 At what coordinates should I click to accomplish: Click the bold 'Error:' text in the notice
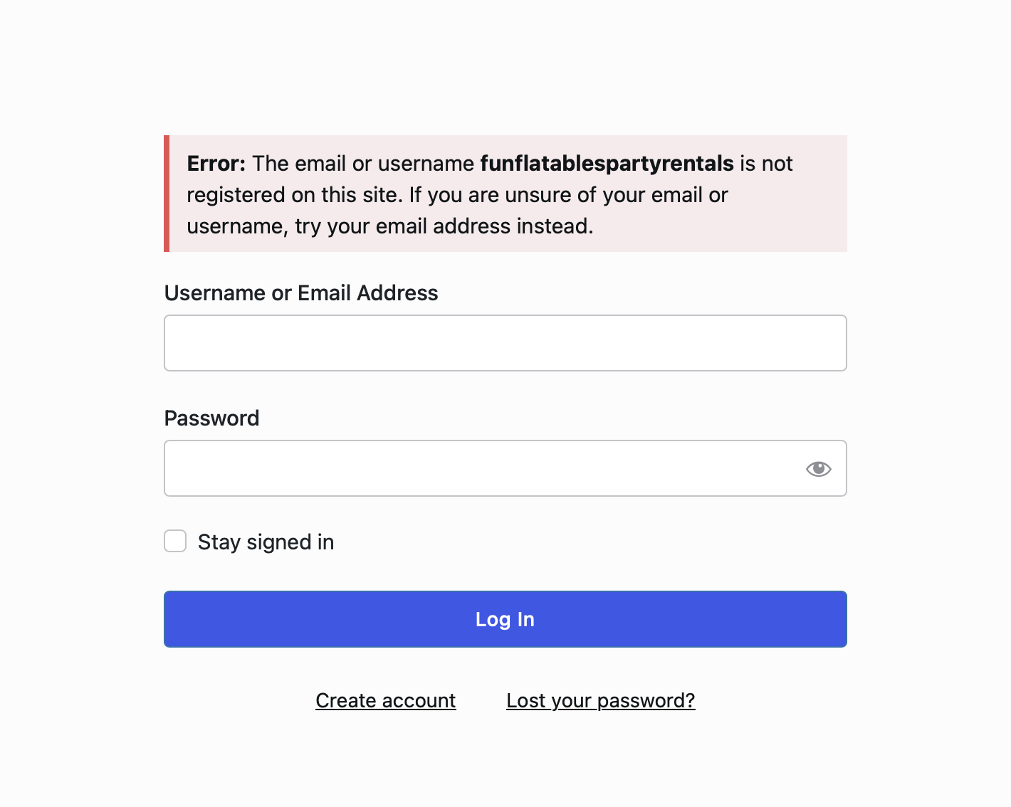216,164
